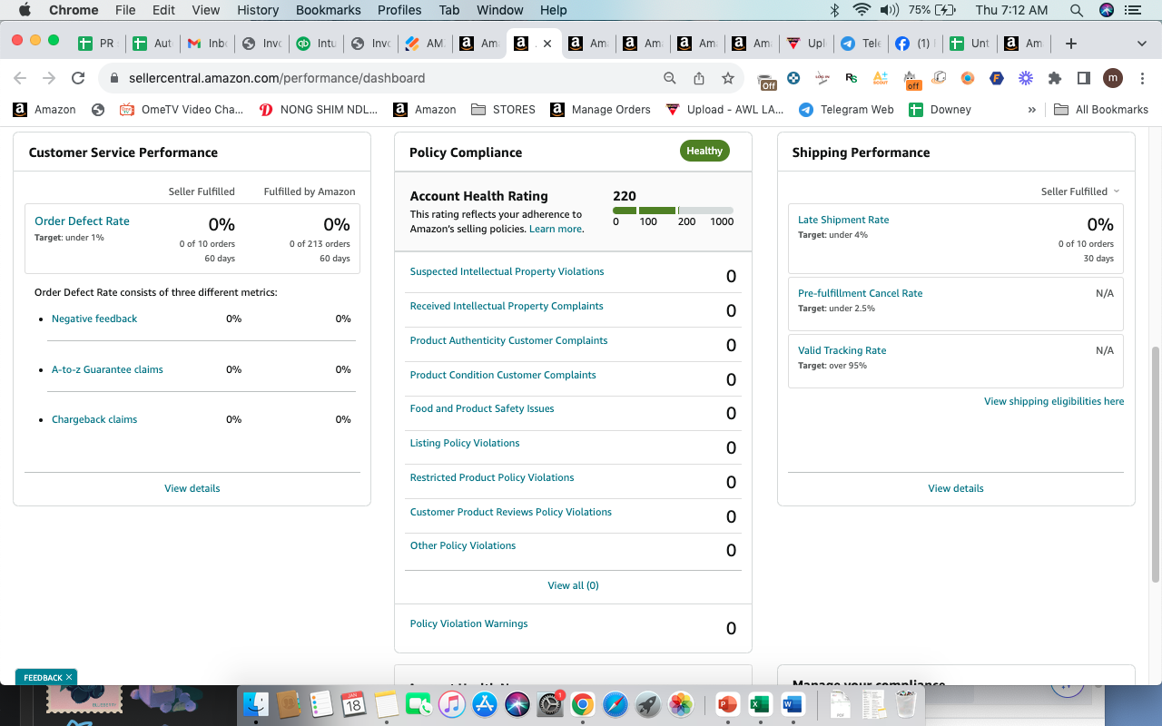Open the Valid Tracking Rate link
Screen dimensions: 1162x726
tap(842, 350)
